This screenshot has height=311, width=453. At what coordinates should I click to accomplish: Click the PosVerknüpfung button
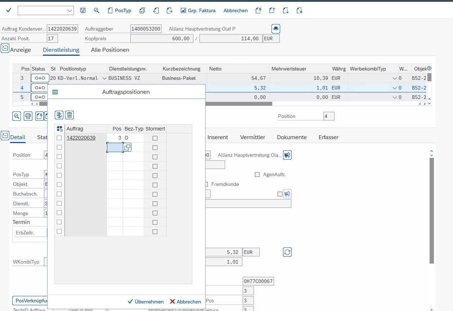[x=30, y=300]
